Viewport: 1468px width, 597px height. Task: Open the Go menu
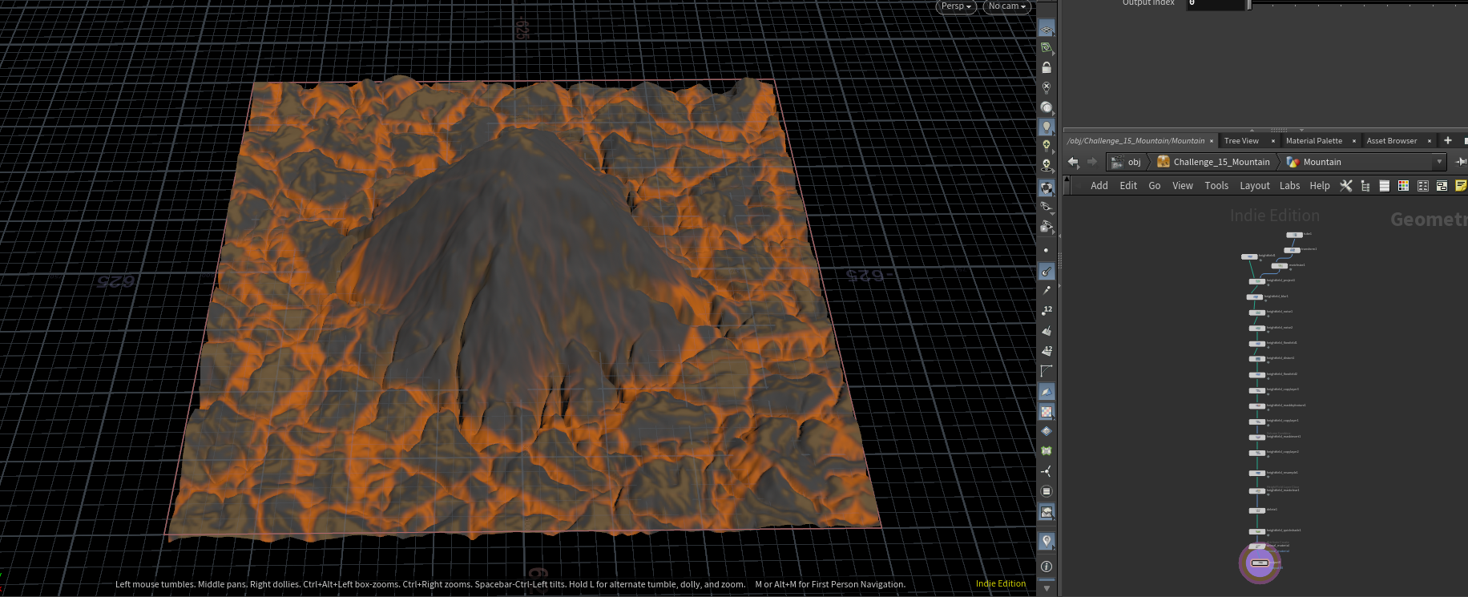click(1155, 186)
